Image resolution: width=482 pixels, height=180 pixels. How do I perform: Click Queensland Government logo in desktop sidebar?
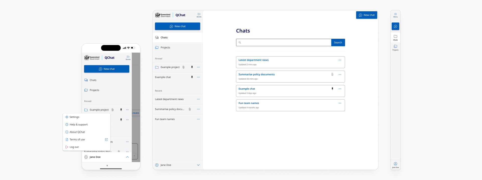(x=163, y=15)
